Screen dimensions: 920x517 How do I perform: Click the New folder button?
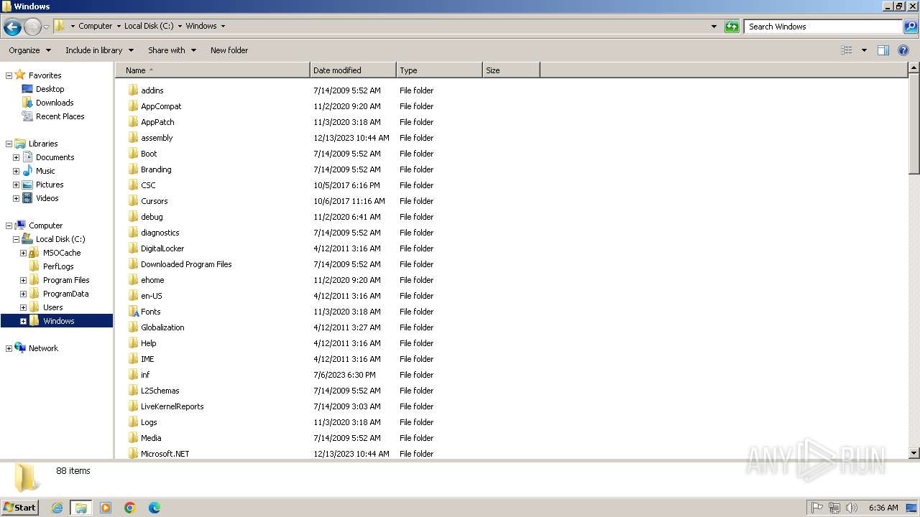coord(229,50)
